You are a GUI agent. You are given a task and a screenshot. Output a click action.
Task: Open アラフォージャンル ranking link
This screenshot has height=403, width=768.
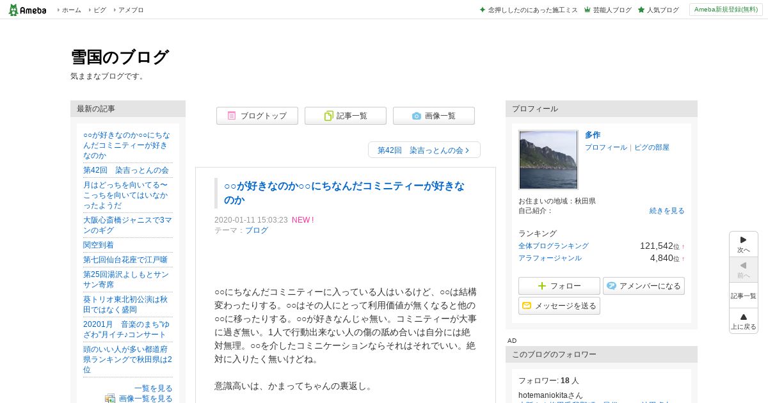pyautogui.click(x=550, y=258)
